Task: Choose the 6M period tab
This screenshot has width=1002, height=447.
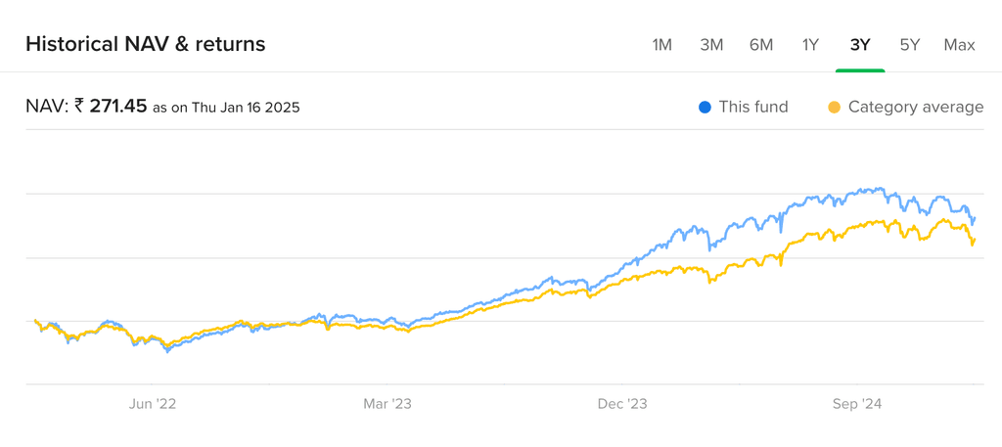Action: (761, 45)
